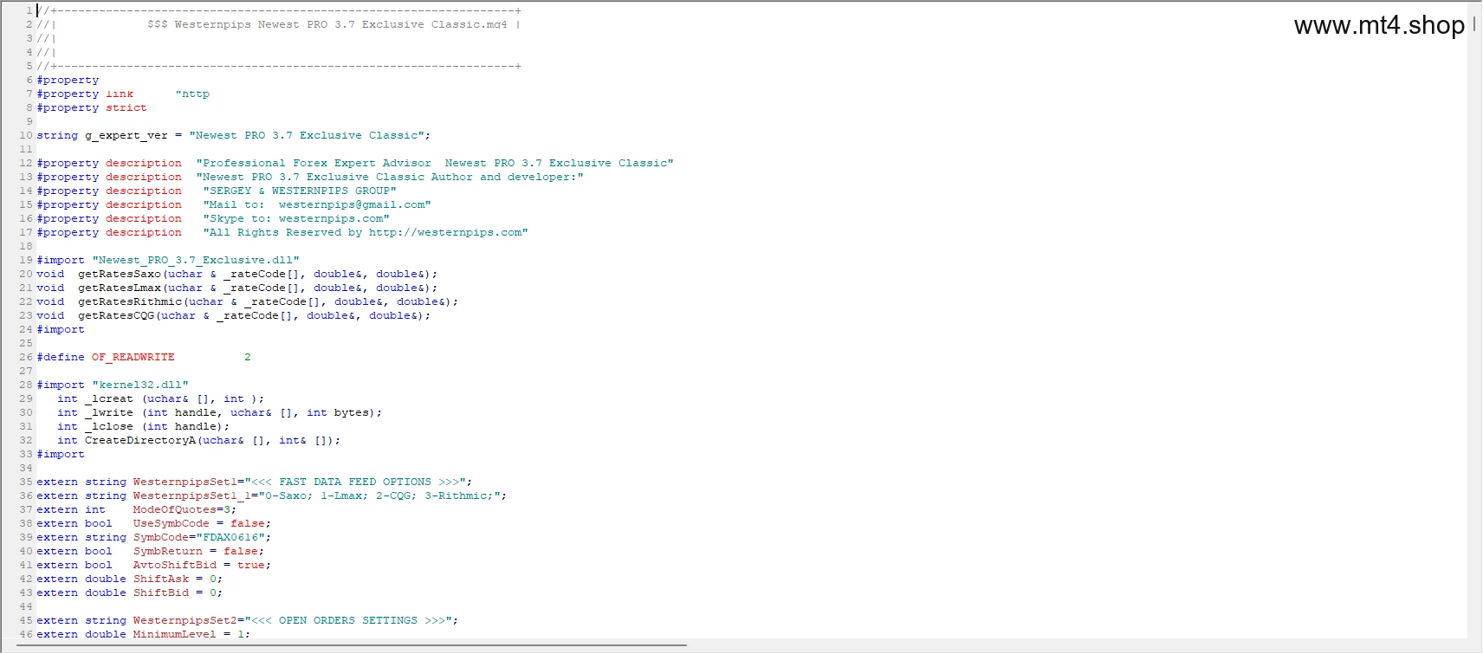
Task: Click the "FDAX0616" symbol code string
Action: point(230,537)
